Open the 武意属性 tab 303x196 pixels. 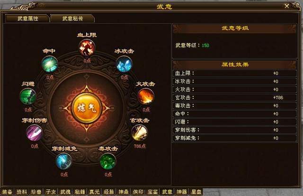pyautogui.click(x=27, y=19)
